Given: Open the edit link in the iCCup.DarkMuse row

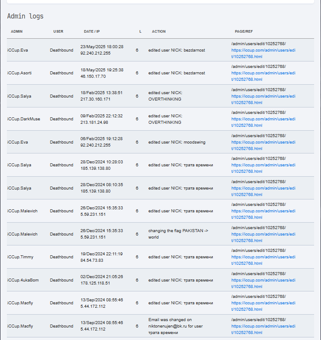Looking at the screenshot, I should (x=263, y=122).
